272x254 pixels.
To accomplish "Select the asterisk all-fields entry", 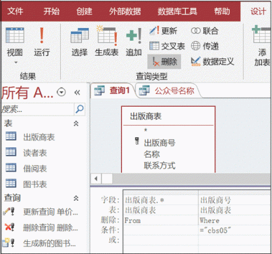I will click(146, 130).
